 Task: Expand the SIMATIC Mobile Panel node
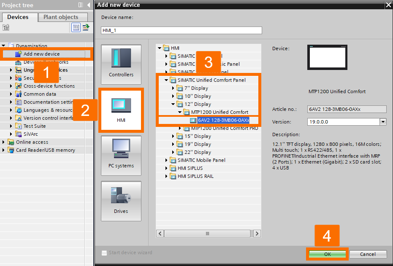coord(166,160)
